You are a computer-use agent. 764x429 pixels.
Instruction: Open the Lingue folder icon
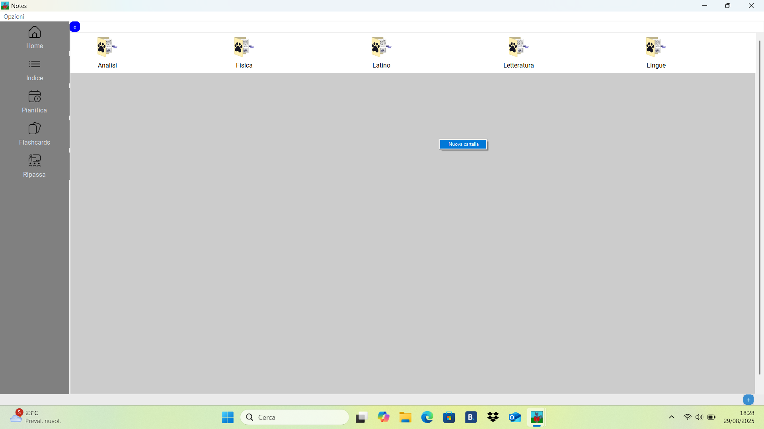656,47
